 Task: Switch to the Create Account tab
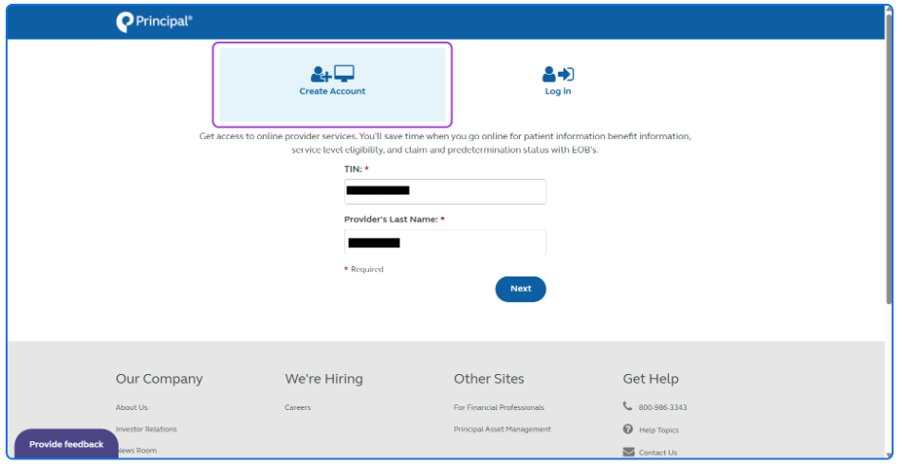332,84
